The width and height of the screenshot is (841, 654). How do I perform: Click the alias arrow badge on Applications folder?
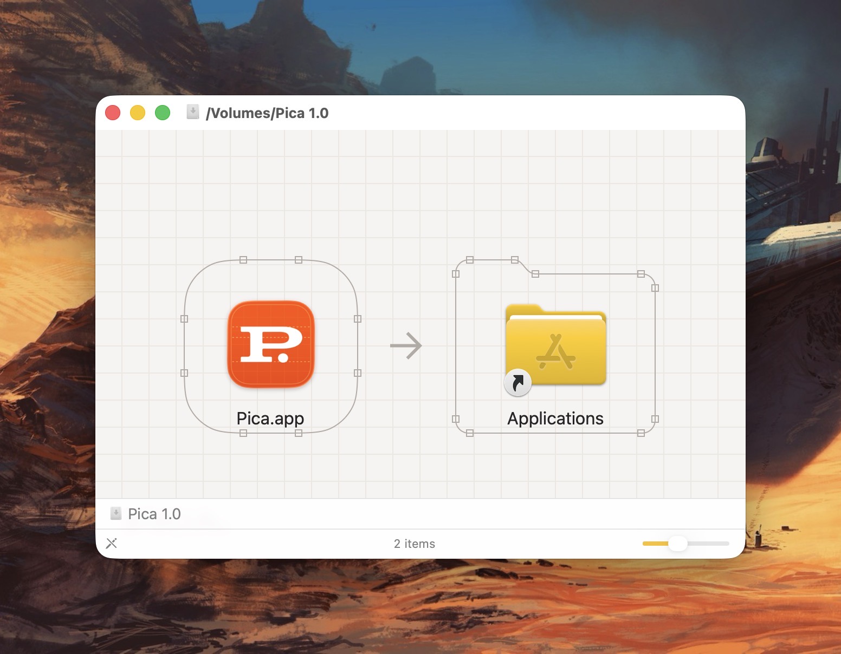pos(517,383)
